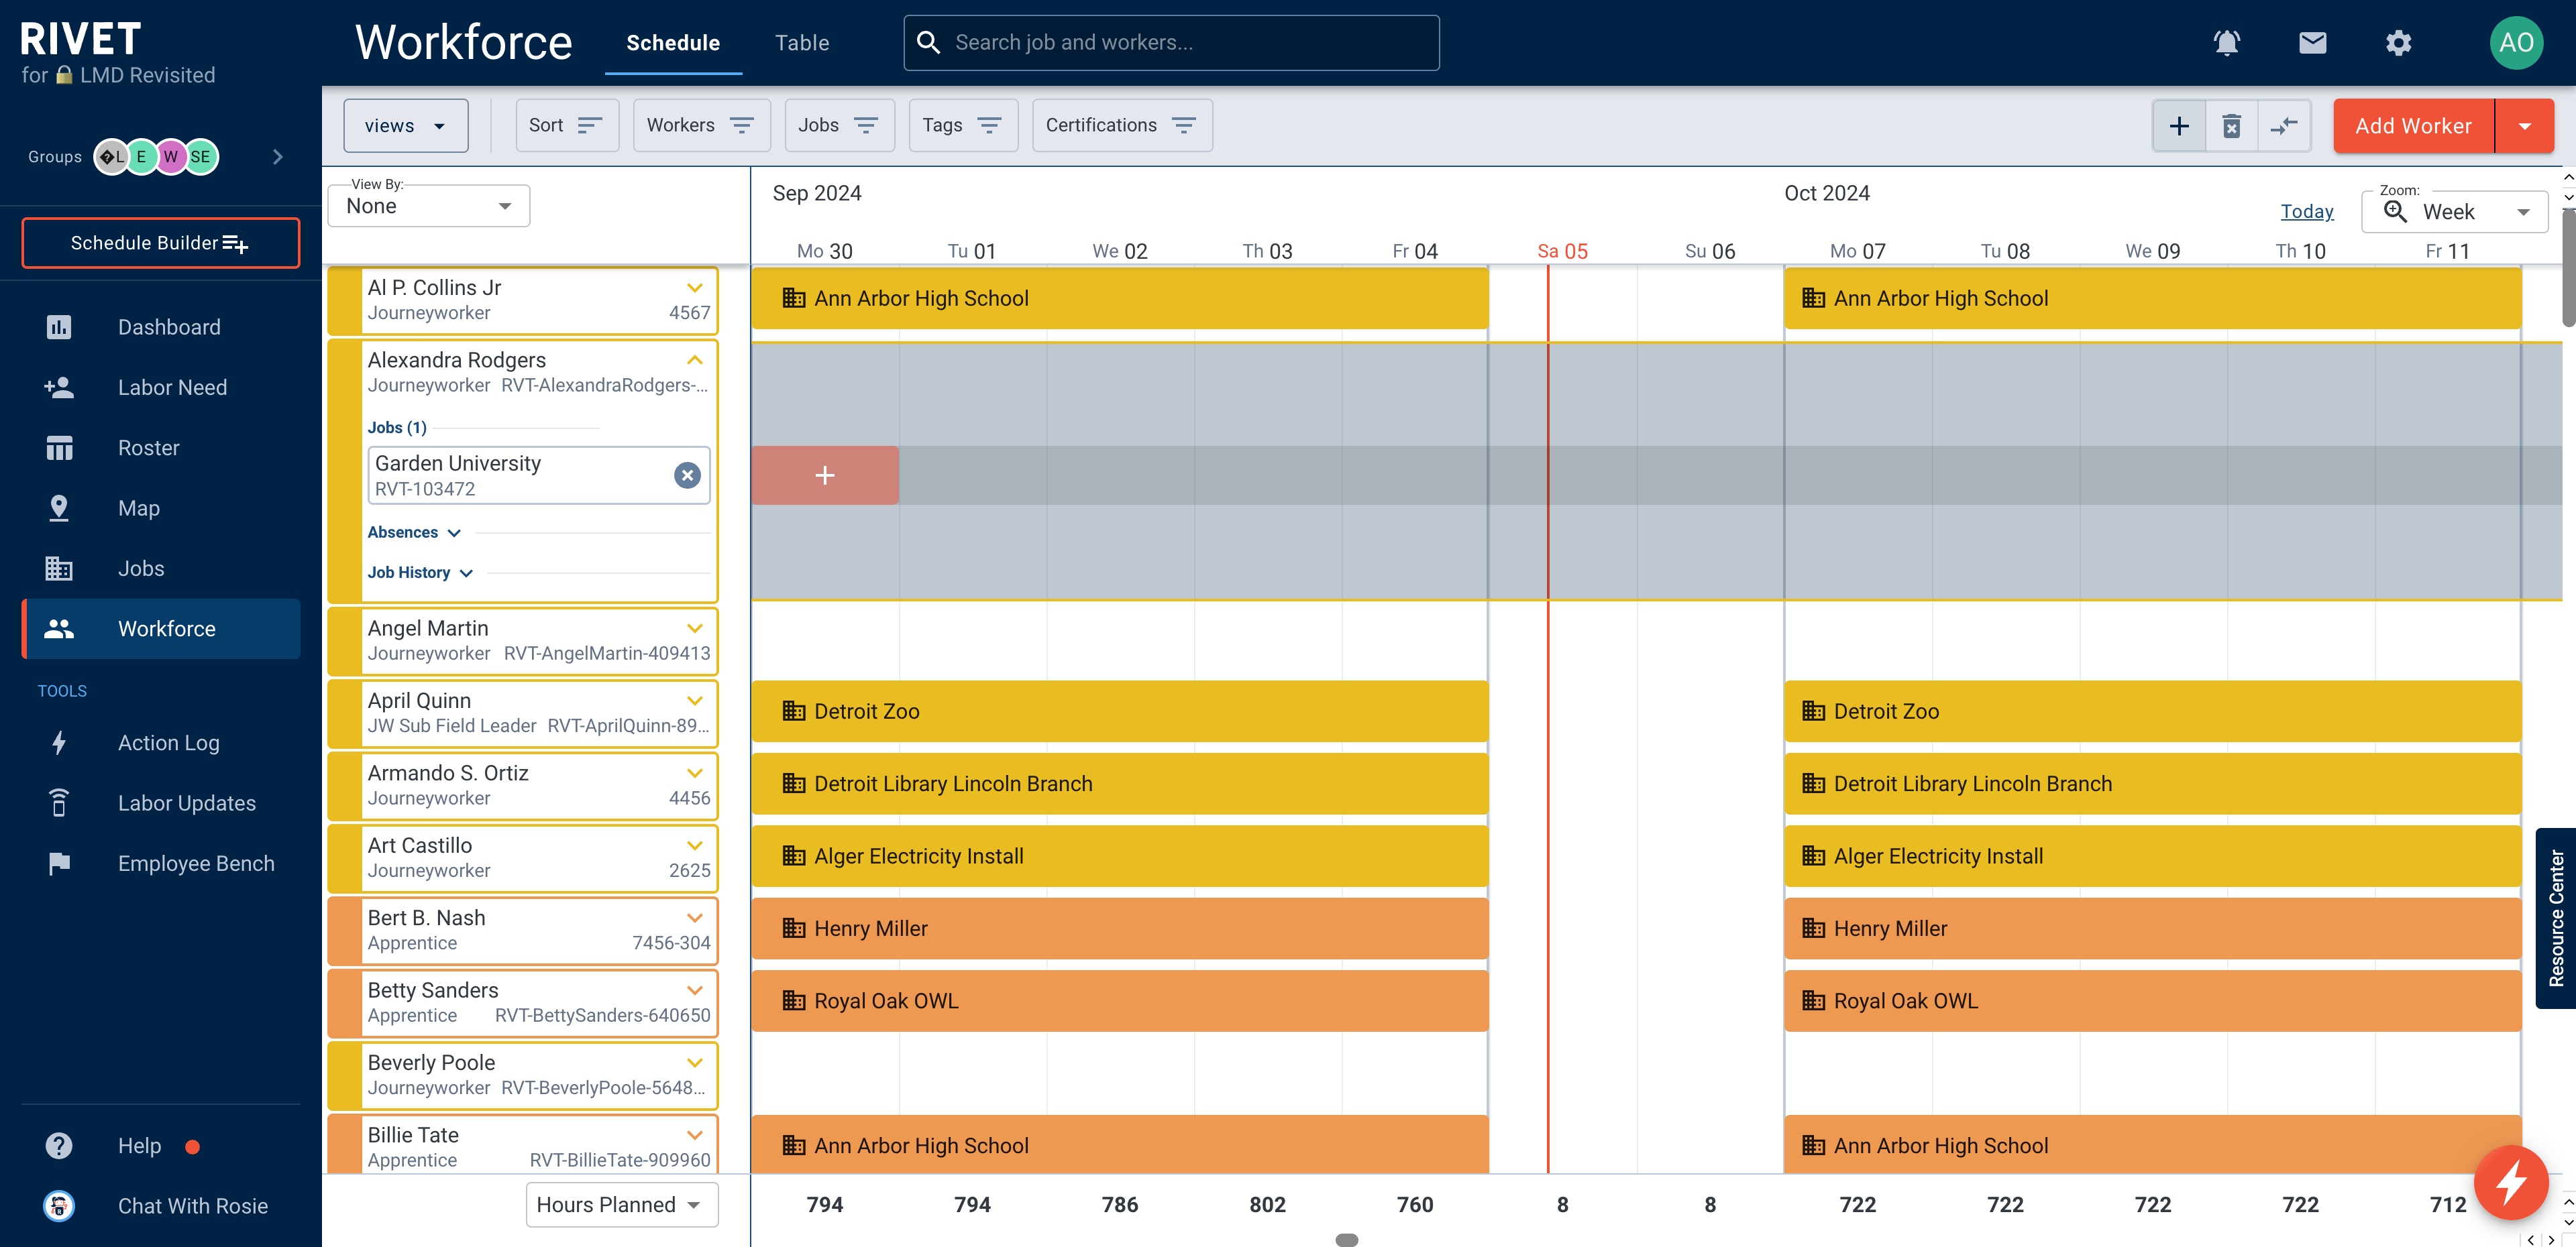The width and height of the screenshot is (2576, 1247).
Task: Open the Resource Center side tab
Action: 2555,918
